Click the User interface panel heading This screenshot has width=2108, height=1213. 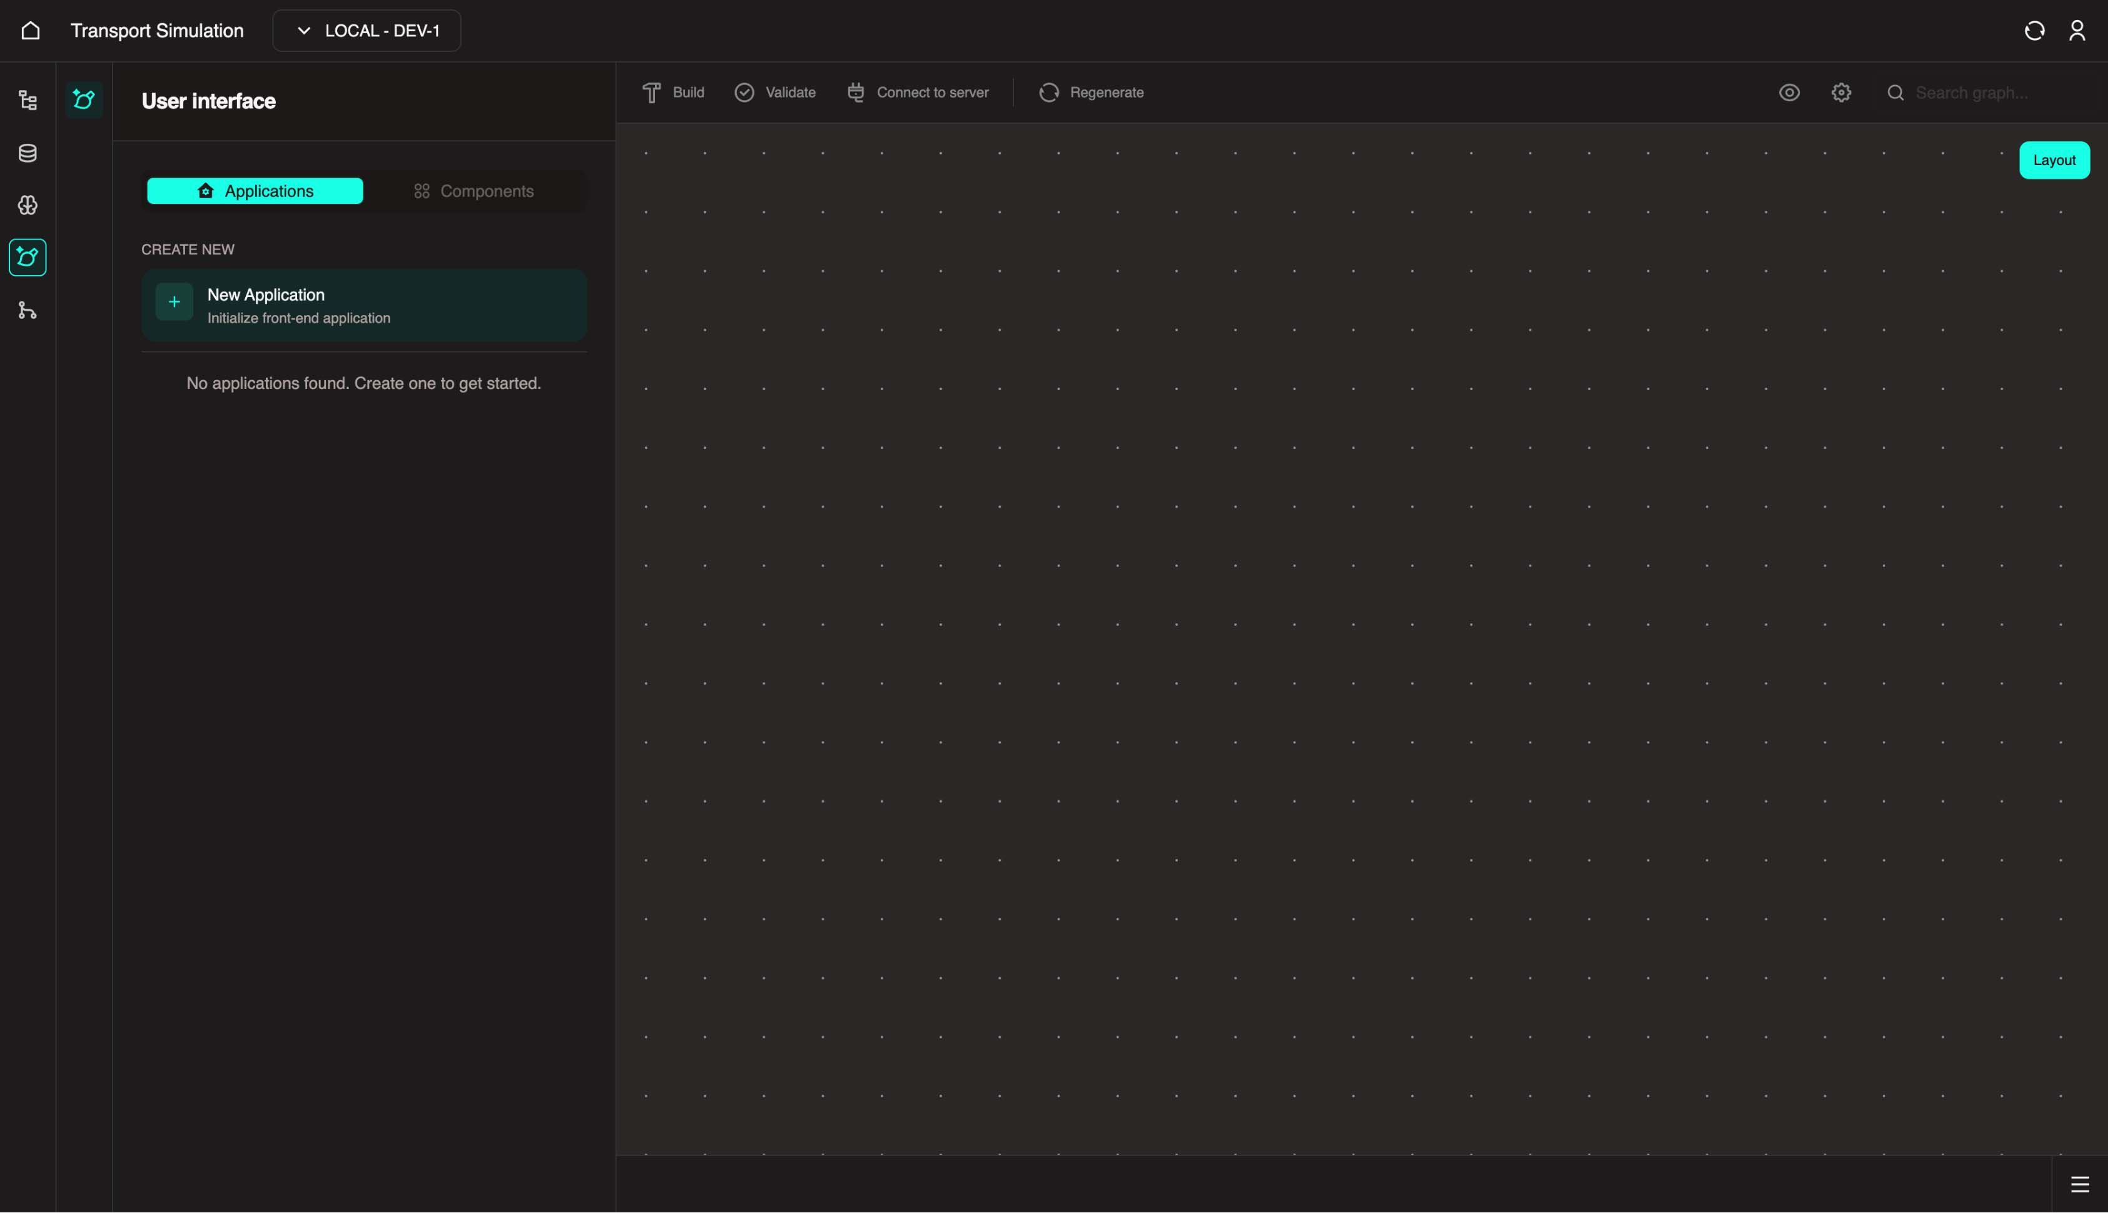pos(208,101)
